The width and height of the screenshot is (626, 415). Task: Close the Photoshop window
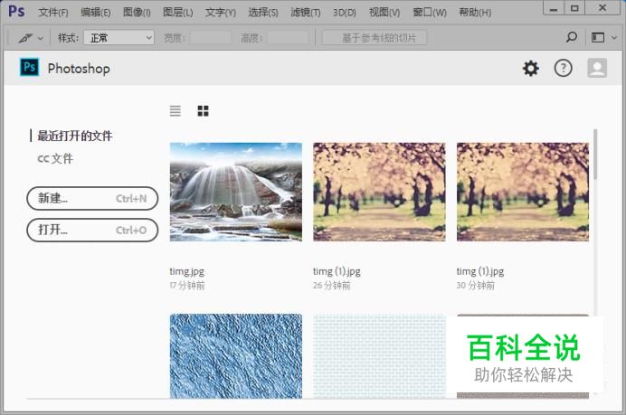(x=602, y=8)
